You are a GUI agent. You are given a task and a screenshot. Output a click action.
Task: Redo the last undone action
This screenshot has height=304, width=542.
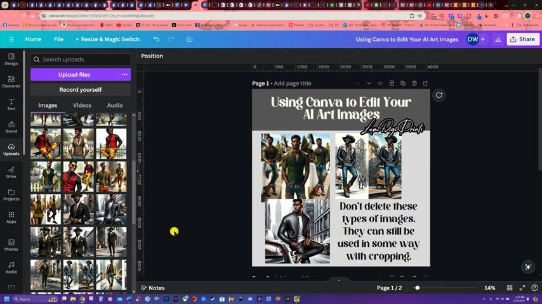tap(171, 39)
